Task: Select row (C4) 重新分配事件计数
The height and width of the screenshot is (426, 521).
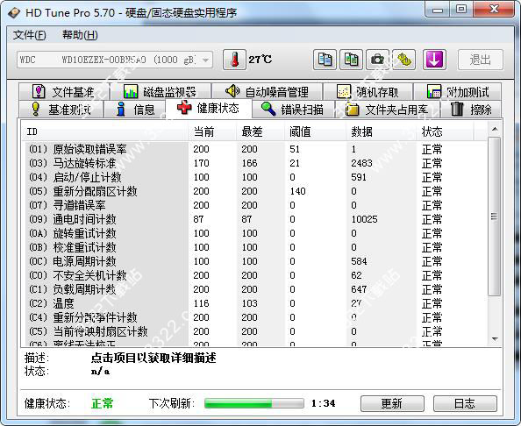Action: click(256, 317)
